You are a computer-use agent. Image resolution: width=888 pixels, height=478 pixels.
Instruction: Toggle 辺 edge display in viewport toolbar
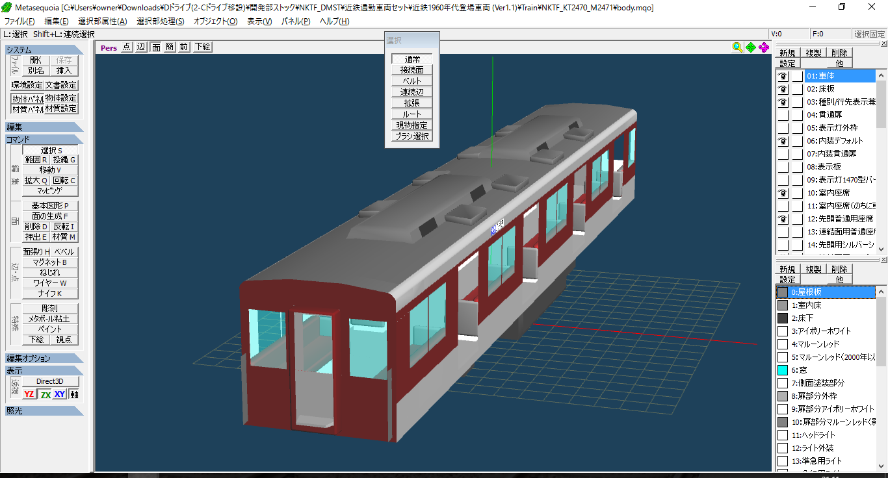pyautogui.click(x=141, y=47)
